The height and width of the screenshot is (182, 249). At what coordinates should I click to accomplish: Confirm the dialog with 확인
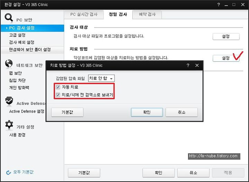[147, 112]
